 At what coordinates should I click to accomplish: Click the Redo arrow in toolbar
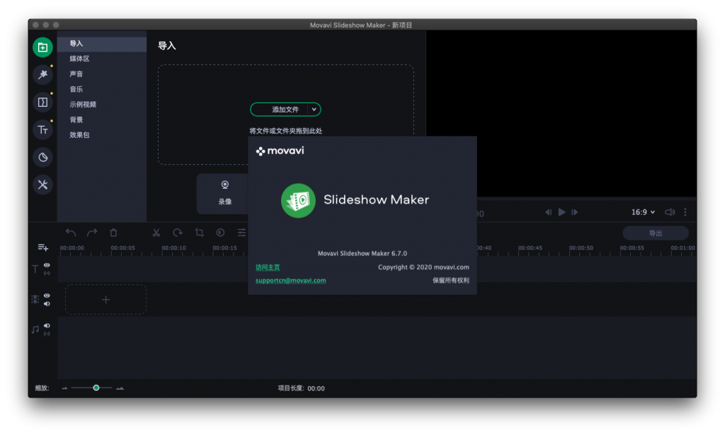92,232
